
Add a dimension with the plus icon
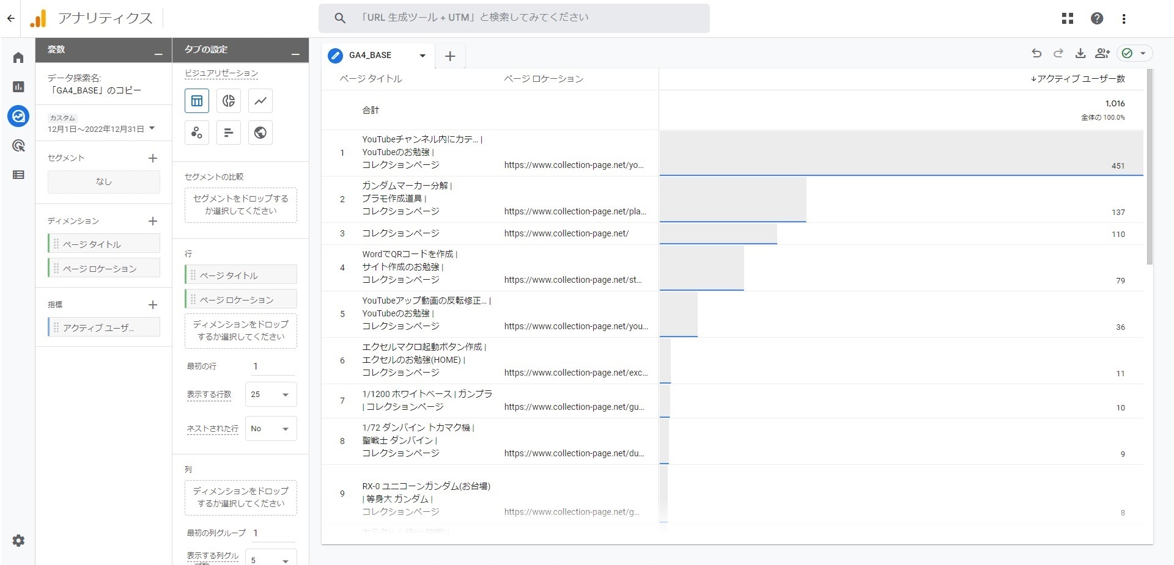click(153, 221)
